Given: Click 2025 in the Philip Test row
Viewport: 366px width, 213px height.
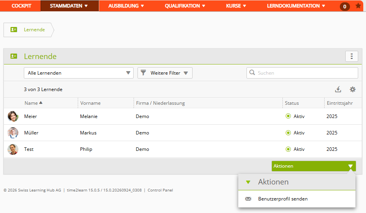Looking at the screenshot, I should pyautogui.click(x=332, y=149).
